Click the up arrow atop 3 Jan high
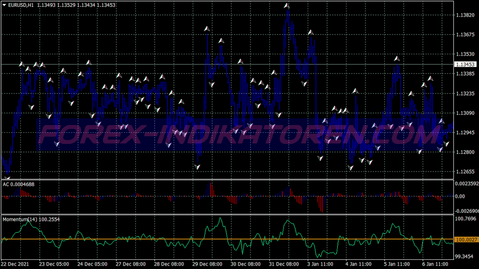 [311, 32]
